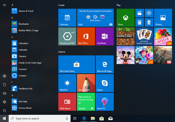Screen dimensions: 175x122
Task: Open Pictures from the Start sidebar
Action: [4, 93]
